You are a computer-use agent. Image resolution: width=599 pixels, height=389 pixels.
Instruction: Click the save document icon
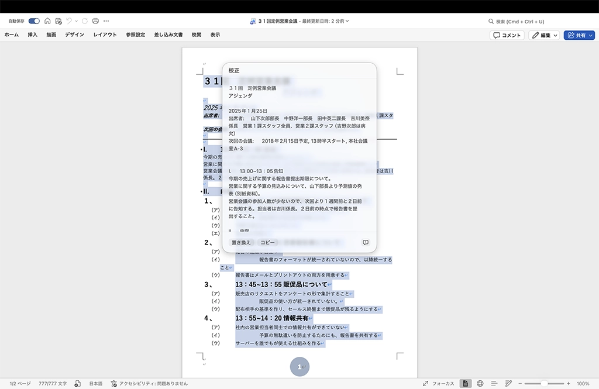[x=58, y=21]
